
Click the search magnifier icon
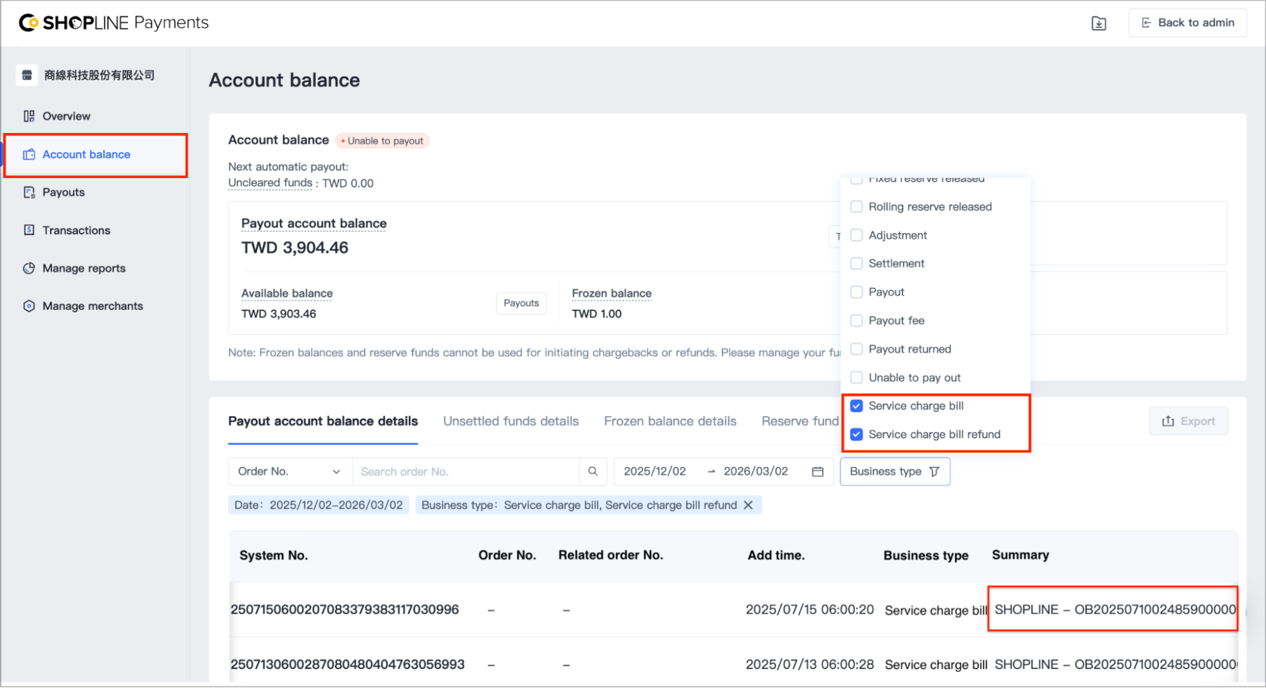click(x=593, y=471)
